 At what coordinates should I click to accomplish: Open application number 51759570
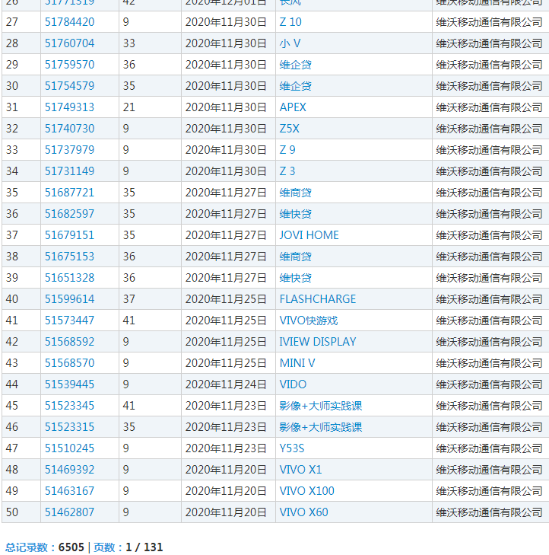(x=69, y=65)
